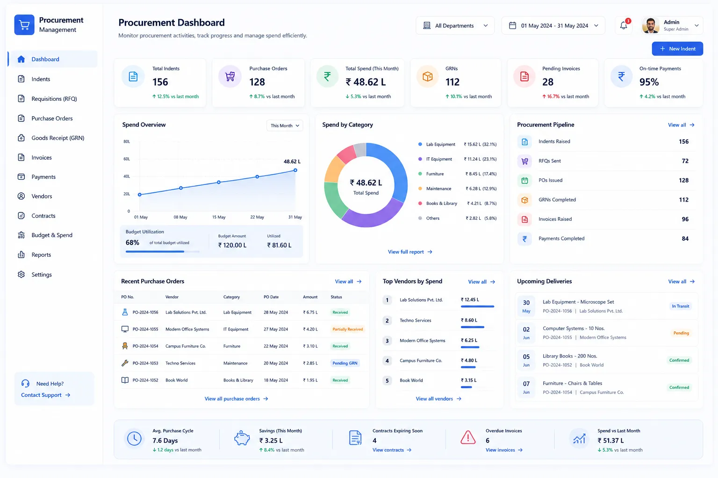Click the New Indent button
This screenshot has height=478, width=718.
tap(677, 49)
